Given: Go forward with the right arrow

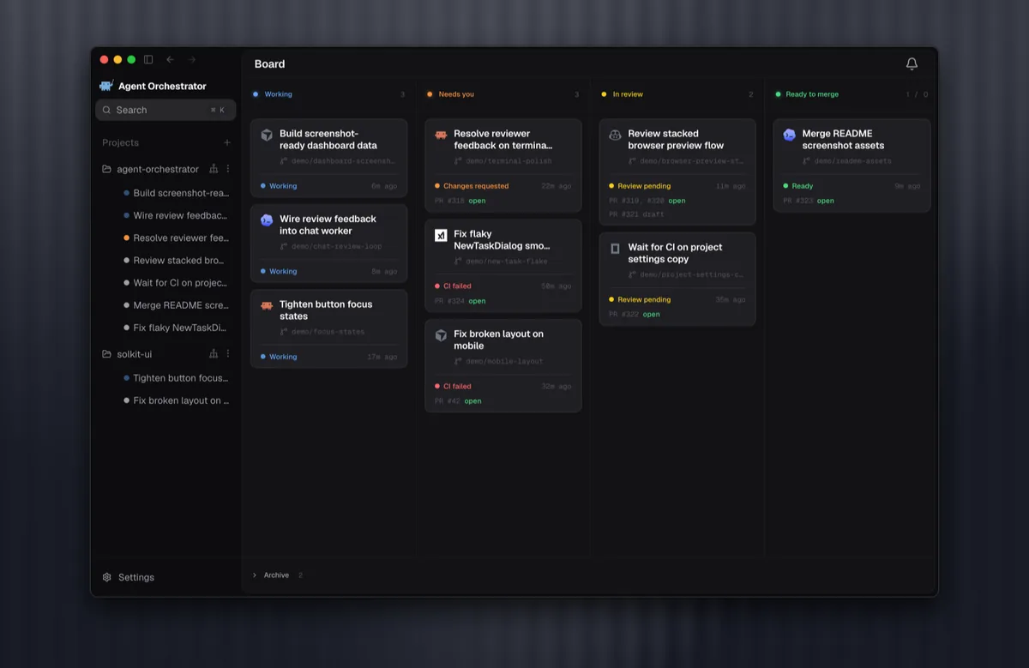Looking at the screenshot, I should (192, 59).
